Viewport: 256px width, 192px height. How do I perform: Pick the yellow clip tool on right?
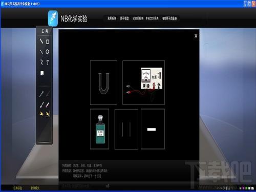pos(48,114)
